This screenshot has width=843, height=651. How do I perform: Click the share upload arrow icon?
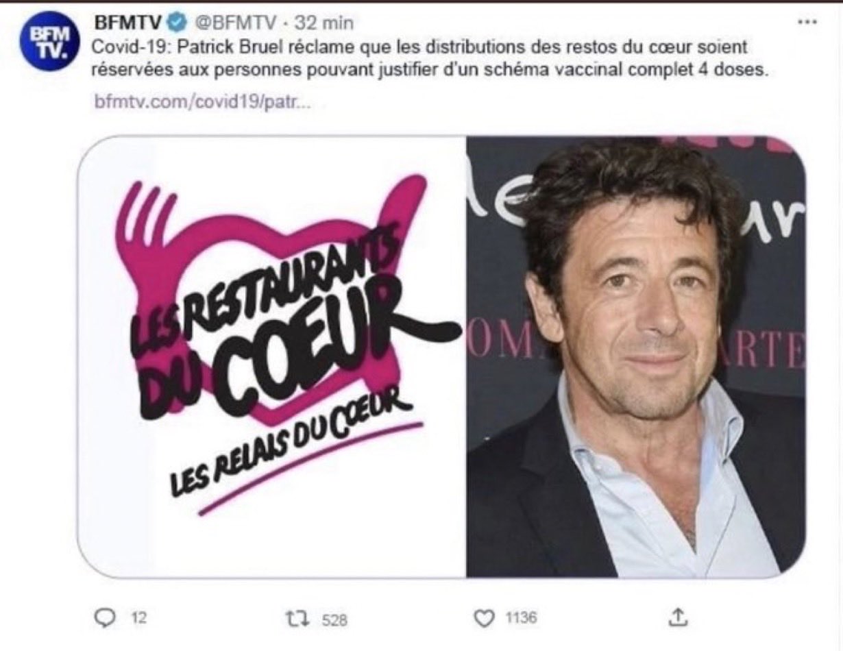(x=676, y=617)
